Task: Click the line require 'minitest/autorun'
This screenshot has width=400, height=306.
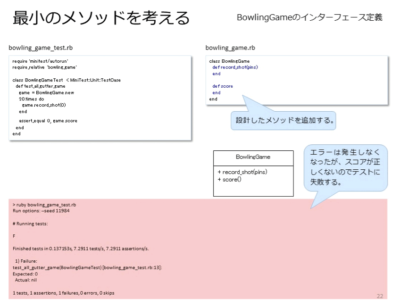Action: 40,61
